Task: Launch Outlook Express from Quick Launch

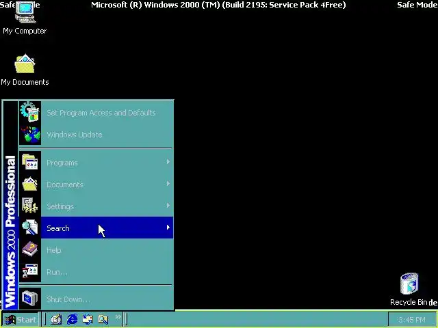Action: pyautogui.click(x=88, y=319)
